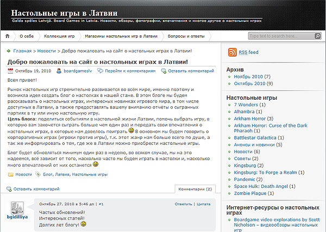The image size is (326, 232).
Task: Click the speech bubble icon before Перейти к комментариям
Action: pyautogui.click(x=100, y=71)
